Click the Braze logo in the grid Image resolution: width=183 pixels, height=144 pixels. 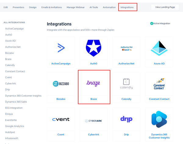click(x=93, y=83)
